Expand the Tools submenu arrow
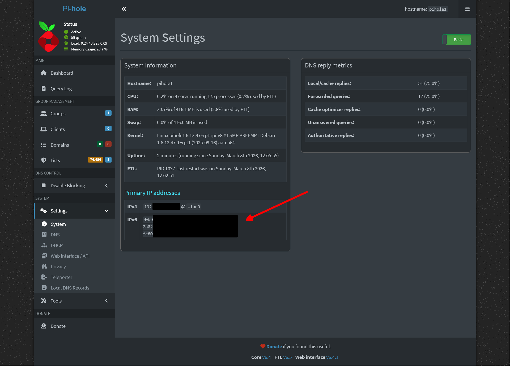This screenshot has height=366, width=510. click(x=107, y=301)
